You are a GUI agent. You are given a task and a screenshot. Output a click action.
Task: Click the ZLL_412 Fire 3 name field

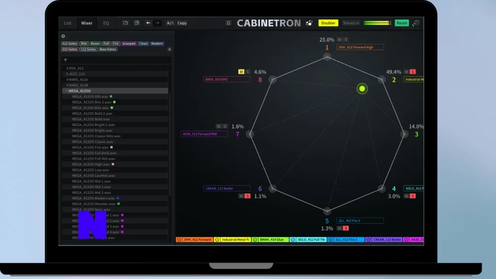coord(360,221)
